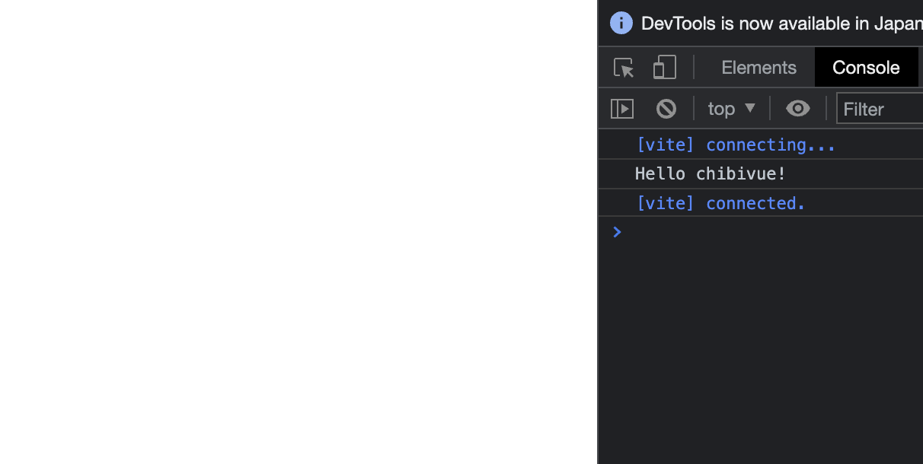Viewport: 923px width, 464px height.
Task: Create a live expression via the eye icon
Action: (x=797, y=108)
